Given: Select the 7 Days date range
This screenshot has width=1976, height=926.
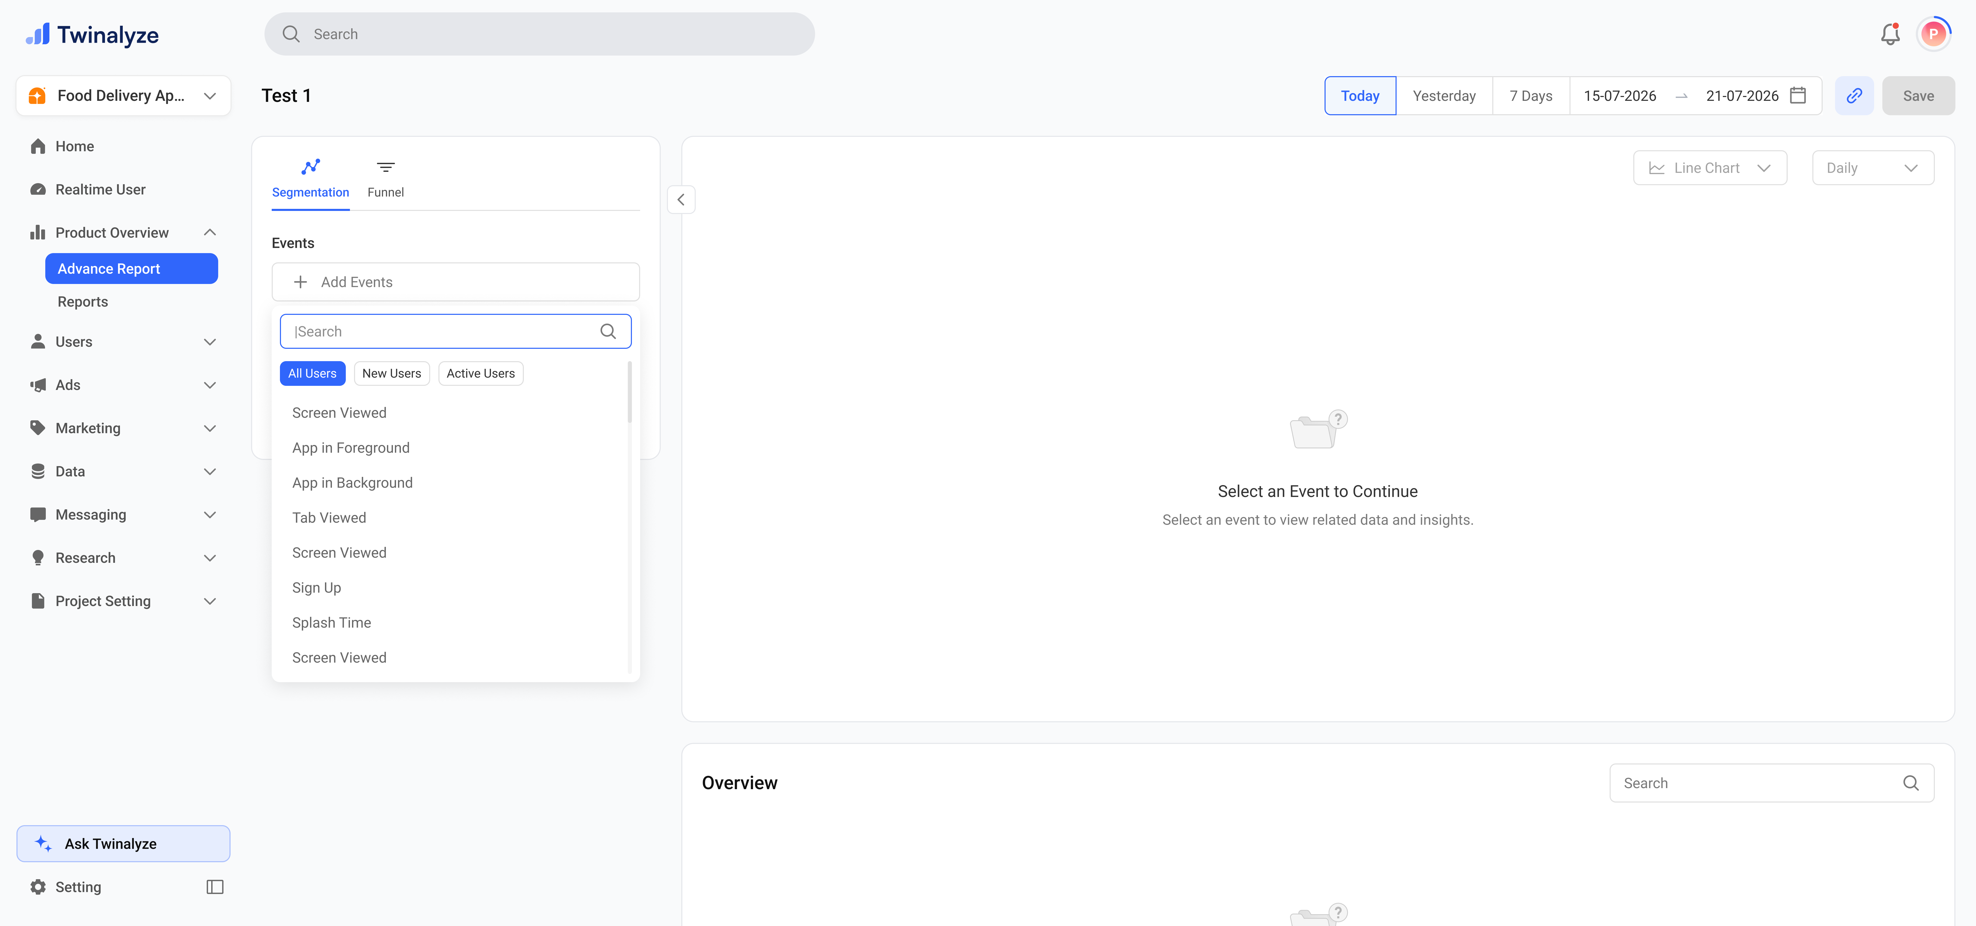Looking at the screenshot, I should (x=1531, y=96).
